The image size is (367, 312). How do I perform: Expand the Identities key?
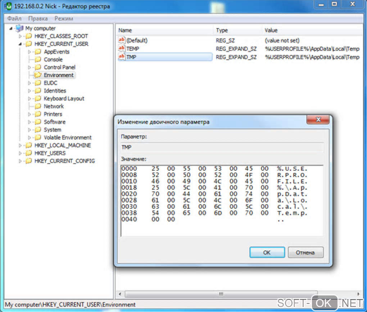click(30, 91)
